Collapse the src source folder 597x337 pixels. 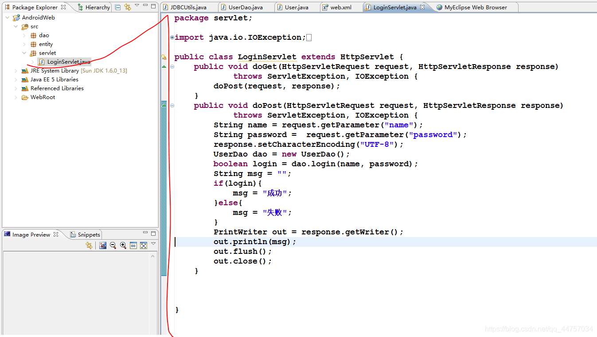(16, 26)
